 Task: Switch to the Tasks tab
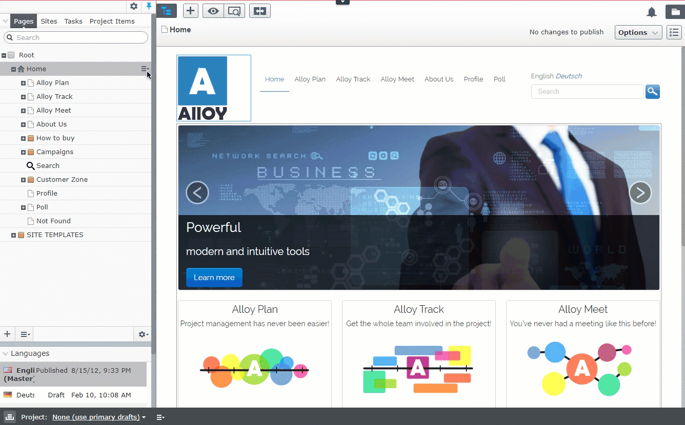[x=73, y=21]
